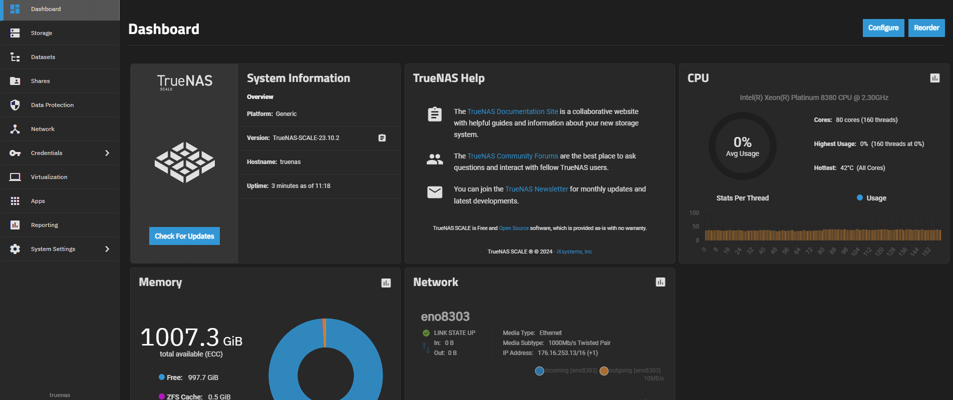Open the Network menu item
953x400 pixels.
(60, 129)
